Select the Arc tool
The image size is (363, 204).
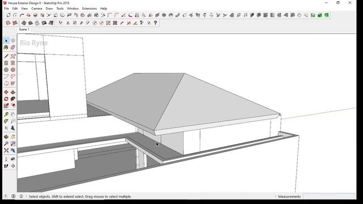tap(6, 76)
